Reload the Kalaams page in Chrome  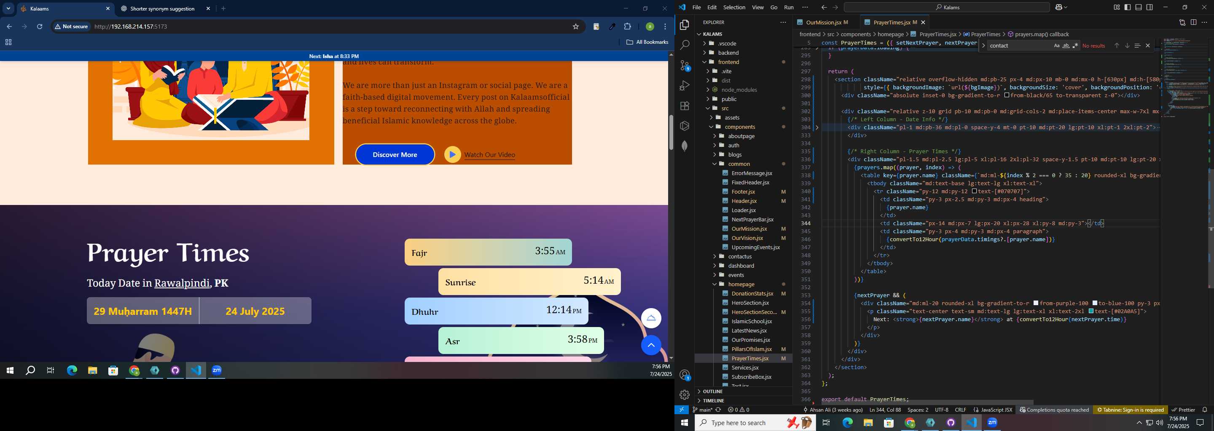(40, 27)
